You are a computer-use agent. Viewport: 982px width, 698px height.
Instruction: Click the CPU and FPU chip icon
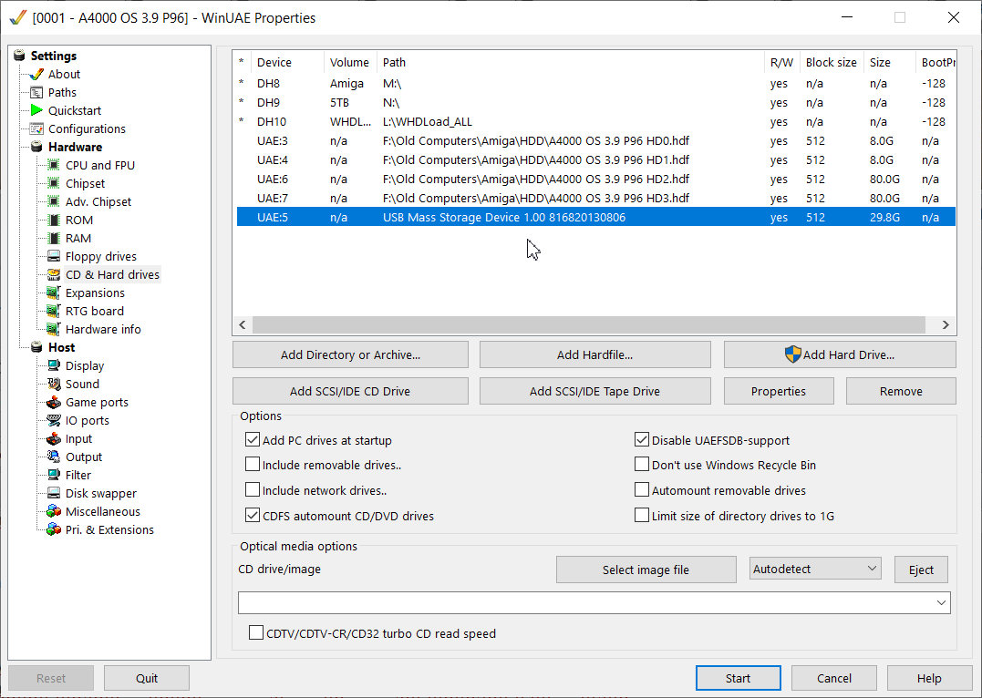[54, 165]
